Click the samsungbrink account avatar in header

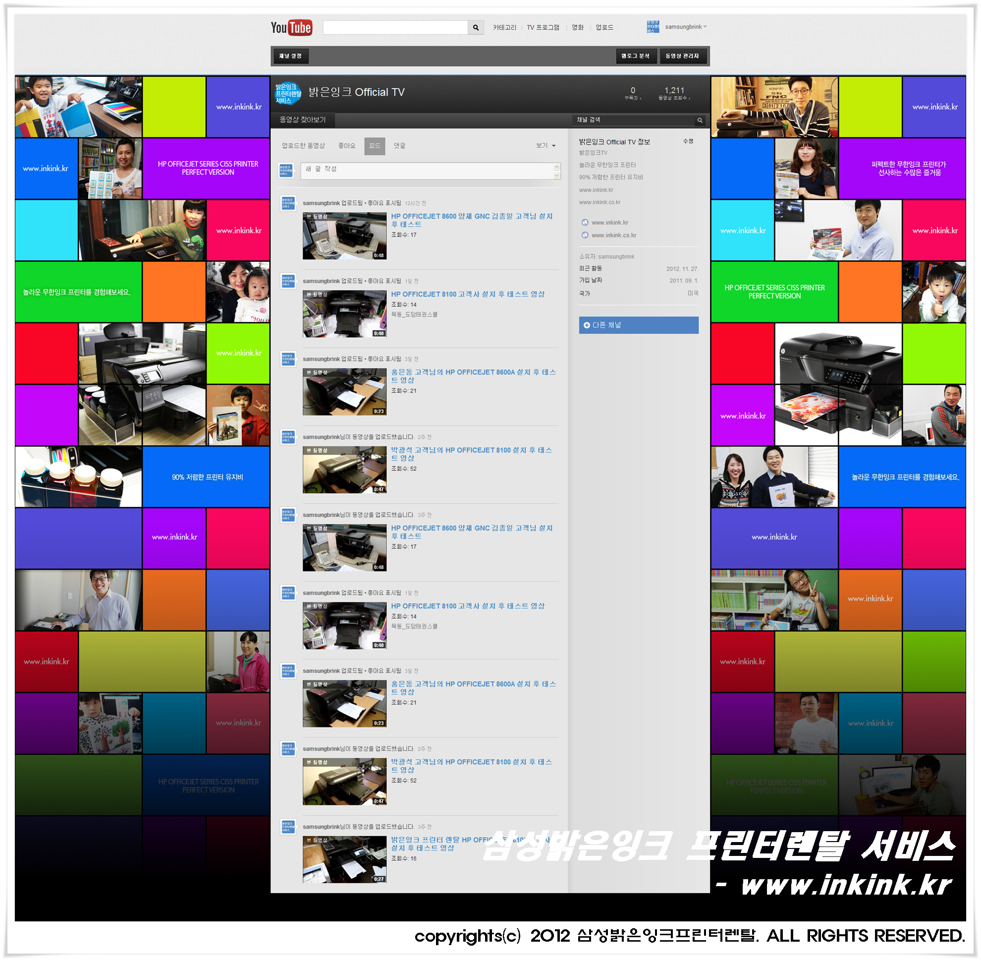pyautogui.click(x=653, y=27)
